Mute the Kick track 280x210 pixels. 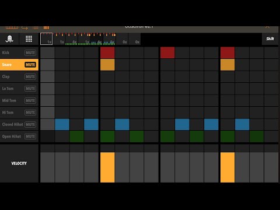30,52
